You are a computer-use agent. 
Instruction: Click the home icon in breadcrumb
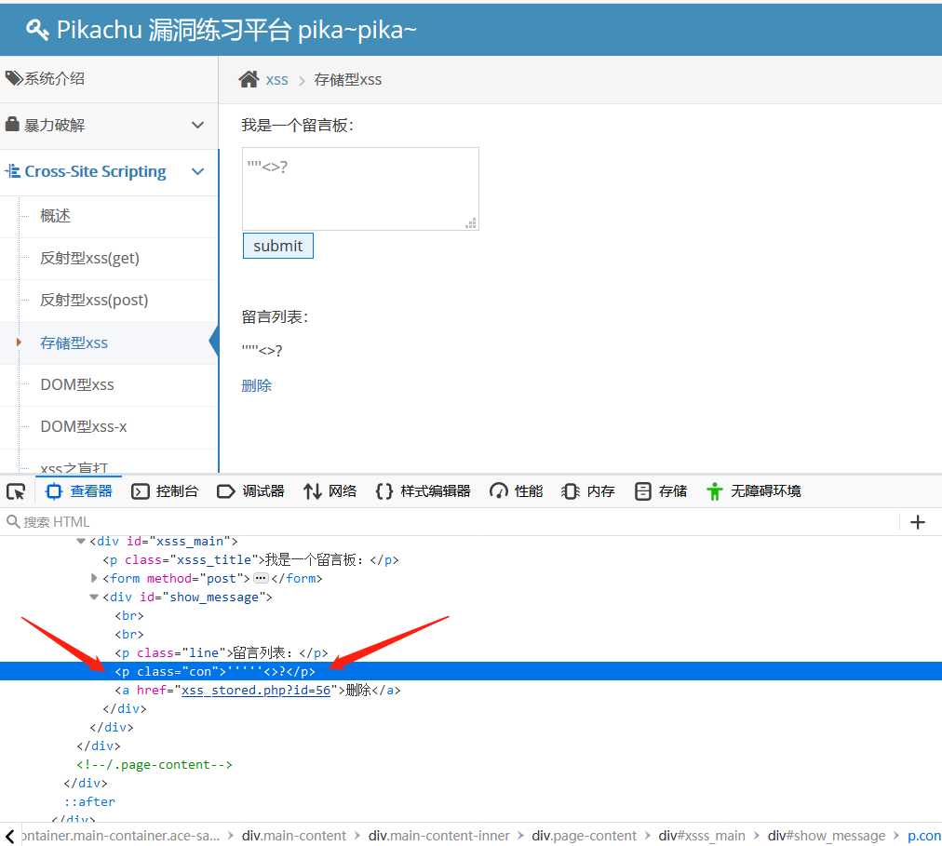coord(249,79)
